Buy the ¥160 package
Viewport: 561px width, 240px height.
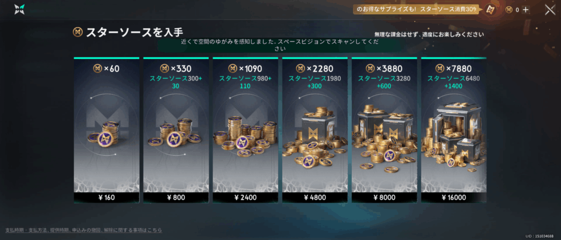(x=107, y=197)
